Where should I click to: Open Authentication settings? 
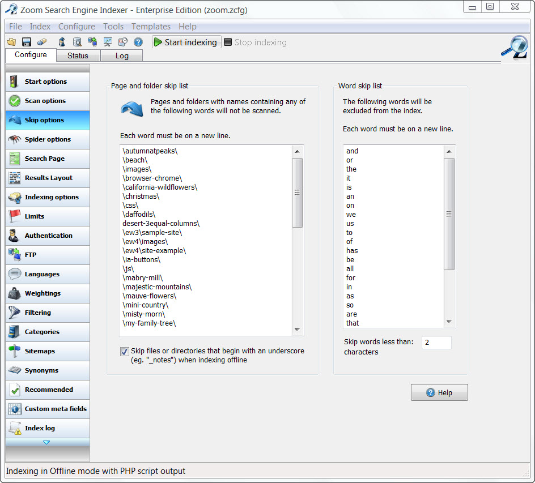48,236
